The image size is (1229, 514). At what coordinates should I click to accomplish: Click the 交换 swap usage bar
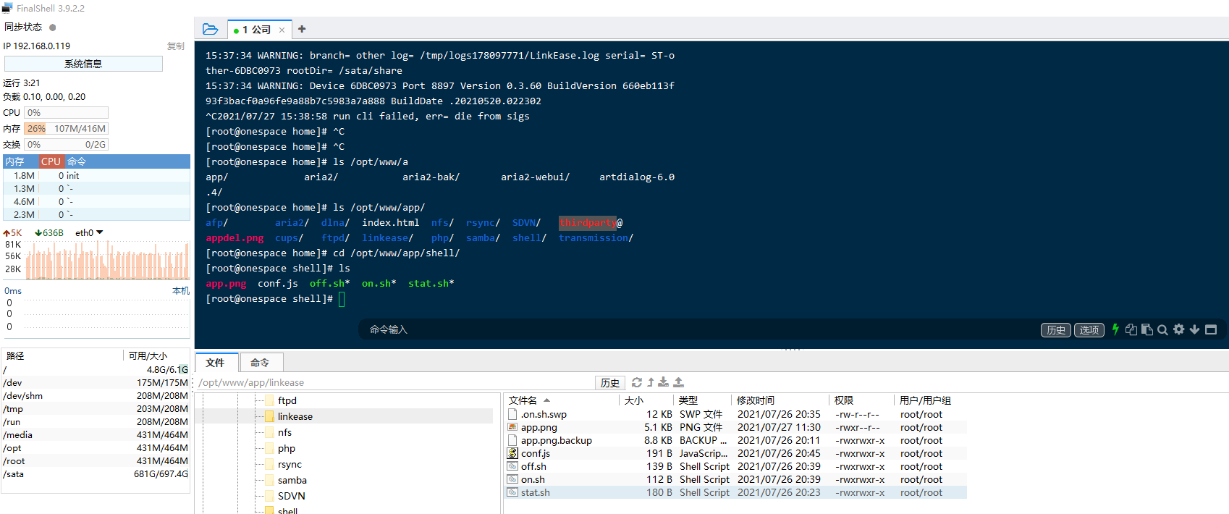tap(67, 144)
